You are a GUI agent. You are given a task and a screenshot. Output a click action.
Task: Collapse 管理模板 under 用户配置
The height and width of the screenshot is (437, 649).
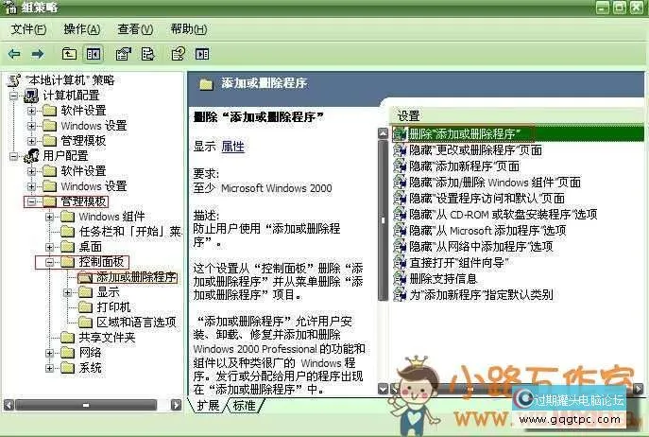tap(31, 201)
